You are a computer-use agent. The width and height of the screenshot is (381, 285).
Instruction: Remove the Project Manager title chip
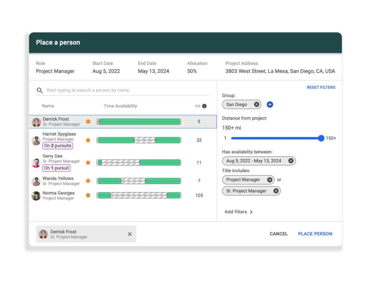click(269, 180)
